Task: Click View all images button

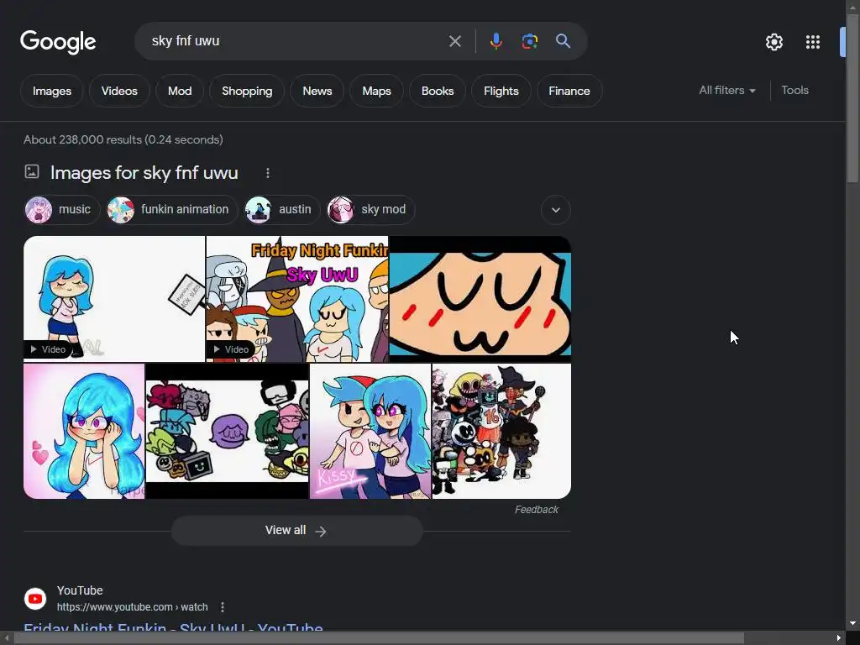Action: coord(296,531)
